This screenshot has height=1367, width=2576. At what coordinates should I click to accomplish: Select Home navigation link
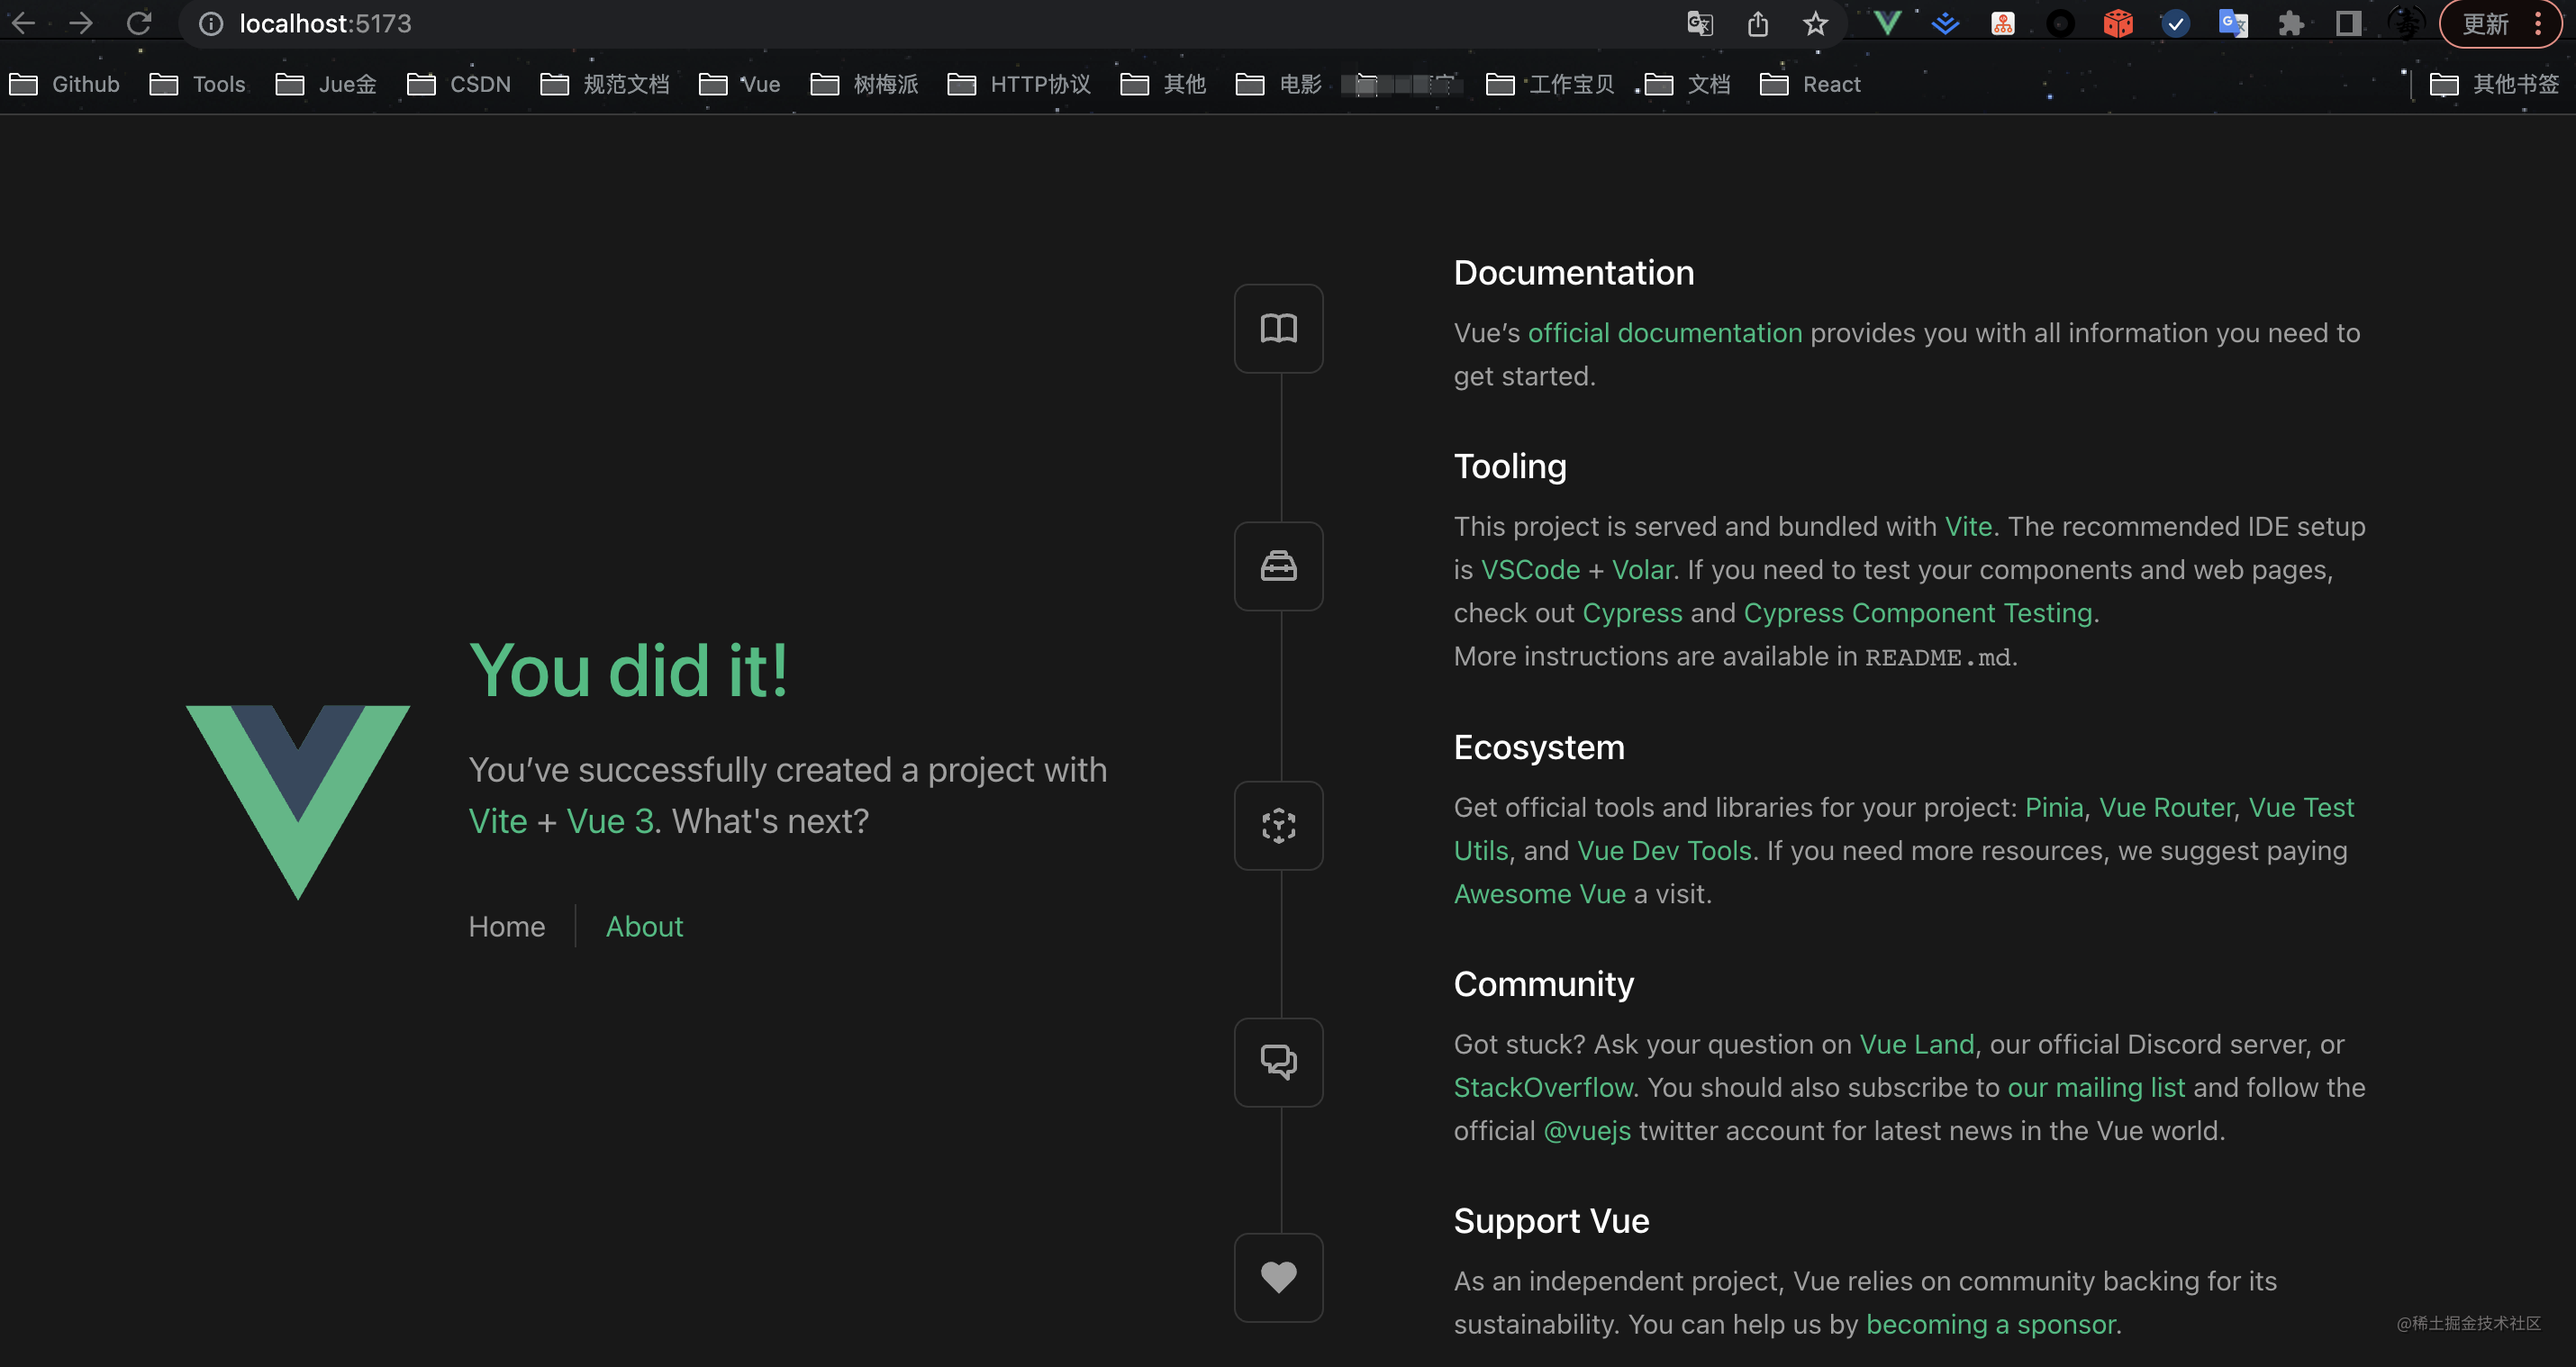tap(506, 926)
